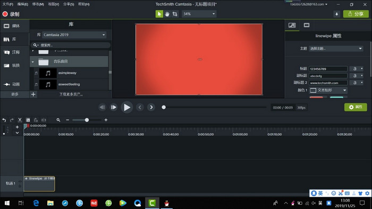Click the www.techsmith.com text field

pyautogui.click(x=328, y=83)
